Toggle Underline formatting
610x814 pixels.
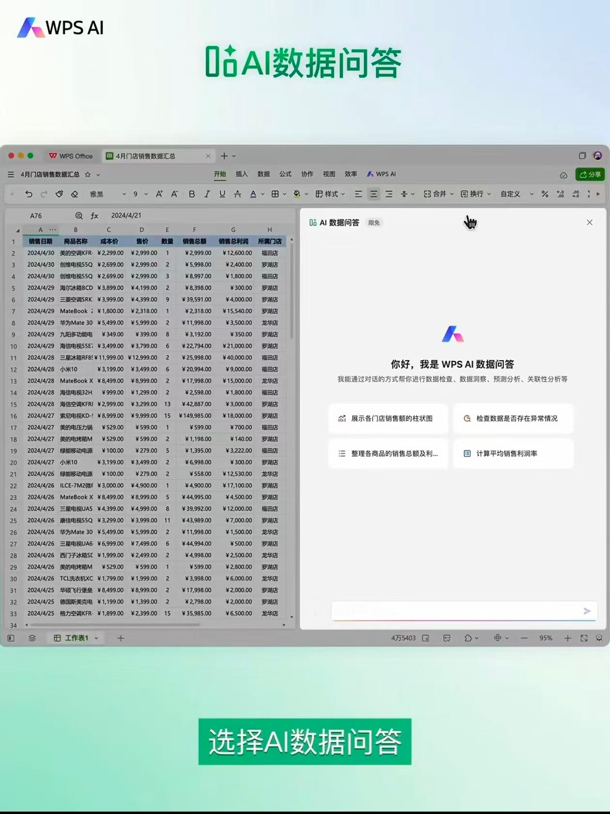click(x=222, y=194)
